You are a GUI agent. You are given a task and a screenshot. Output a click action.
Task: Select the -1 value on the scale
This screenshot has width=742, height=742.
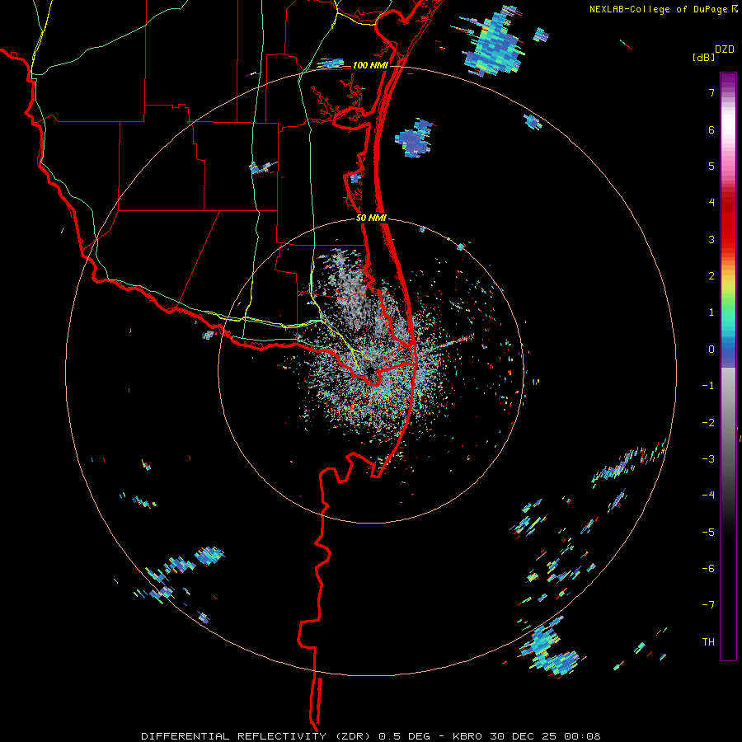708,386
